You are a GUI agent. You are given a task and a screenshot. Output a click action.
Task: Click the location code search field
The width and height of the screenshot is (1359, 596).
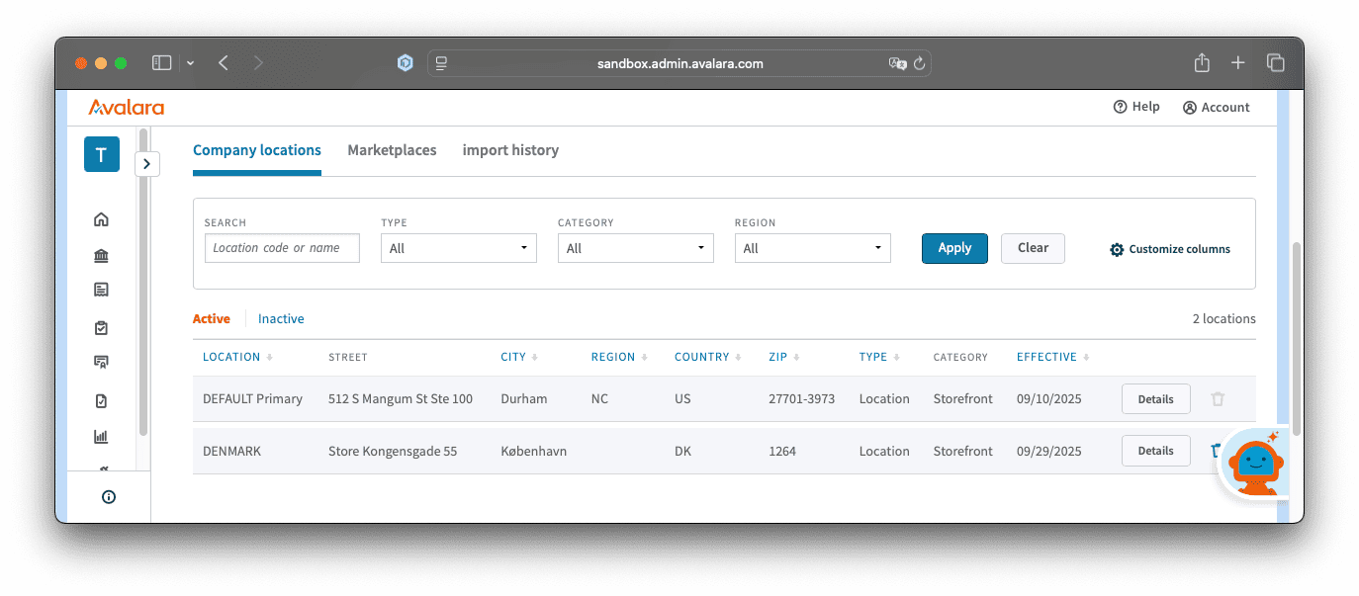point(282,248)
